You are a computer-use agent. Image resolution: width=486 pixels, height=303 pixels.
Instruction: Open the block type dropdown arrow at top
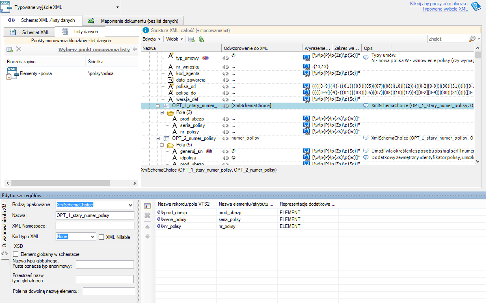tap(117, 7)
